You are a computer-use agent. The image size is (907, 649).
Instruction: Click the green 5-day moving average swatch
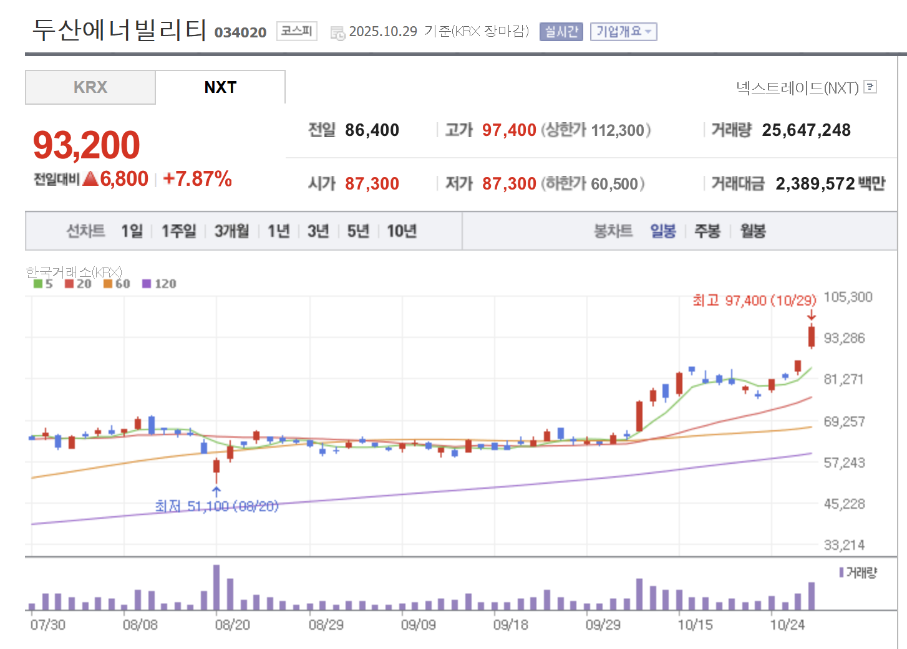[x=38, y=284]
